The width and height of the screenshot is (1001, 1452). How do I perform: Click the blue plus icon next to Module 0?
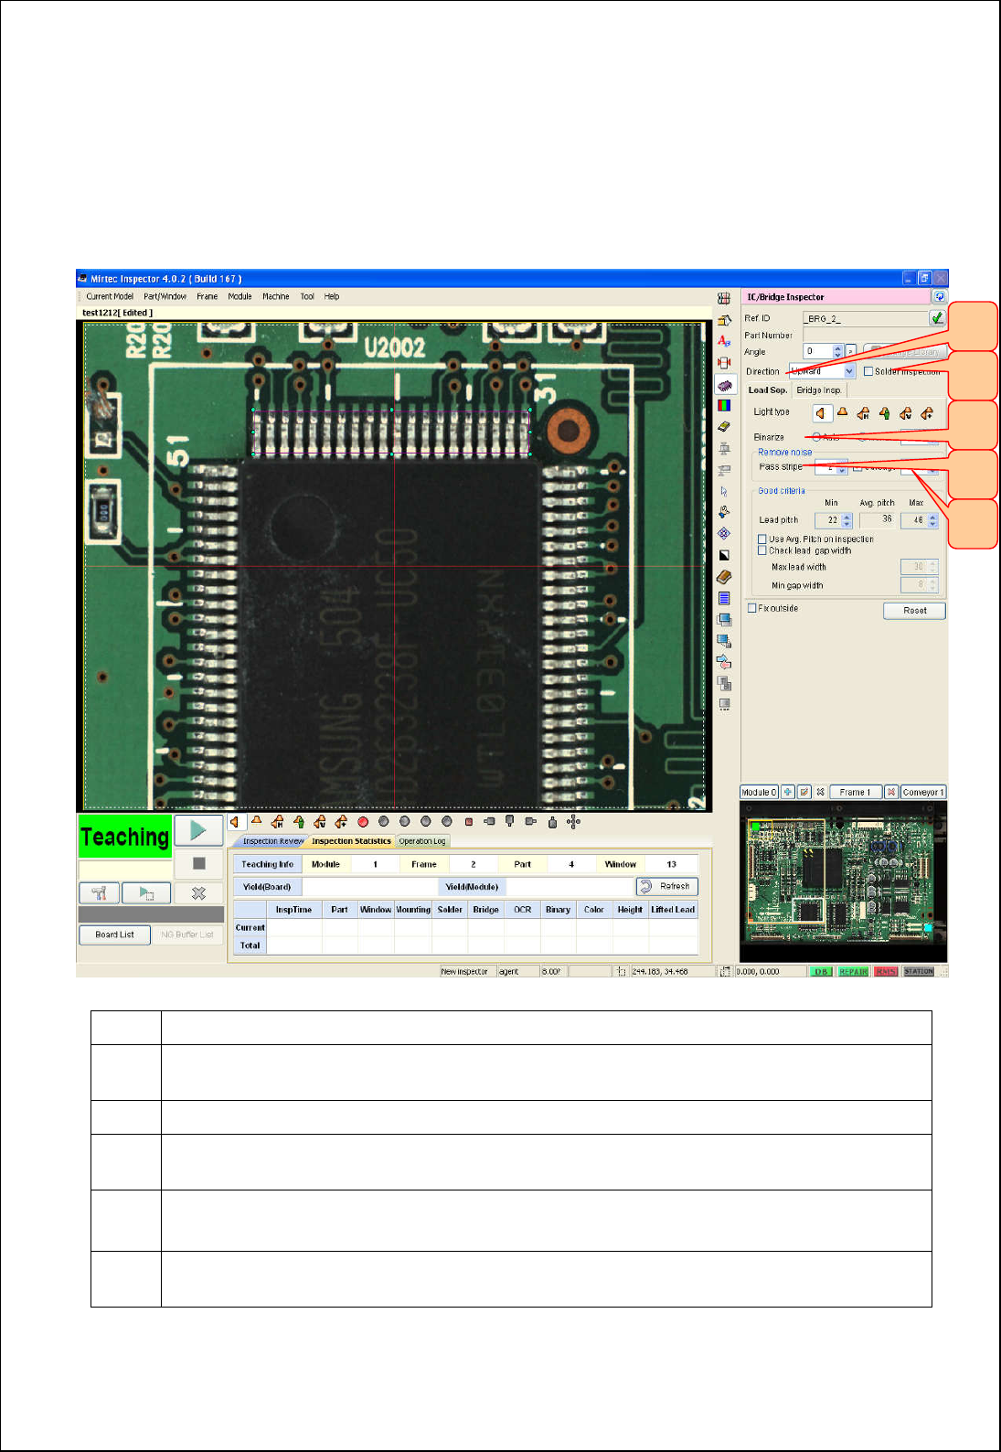(788, 792)
